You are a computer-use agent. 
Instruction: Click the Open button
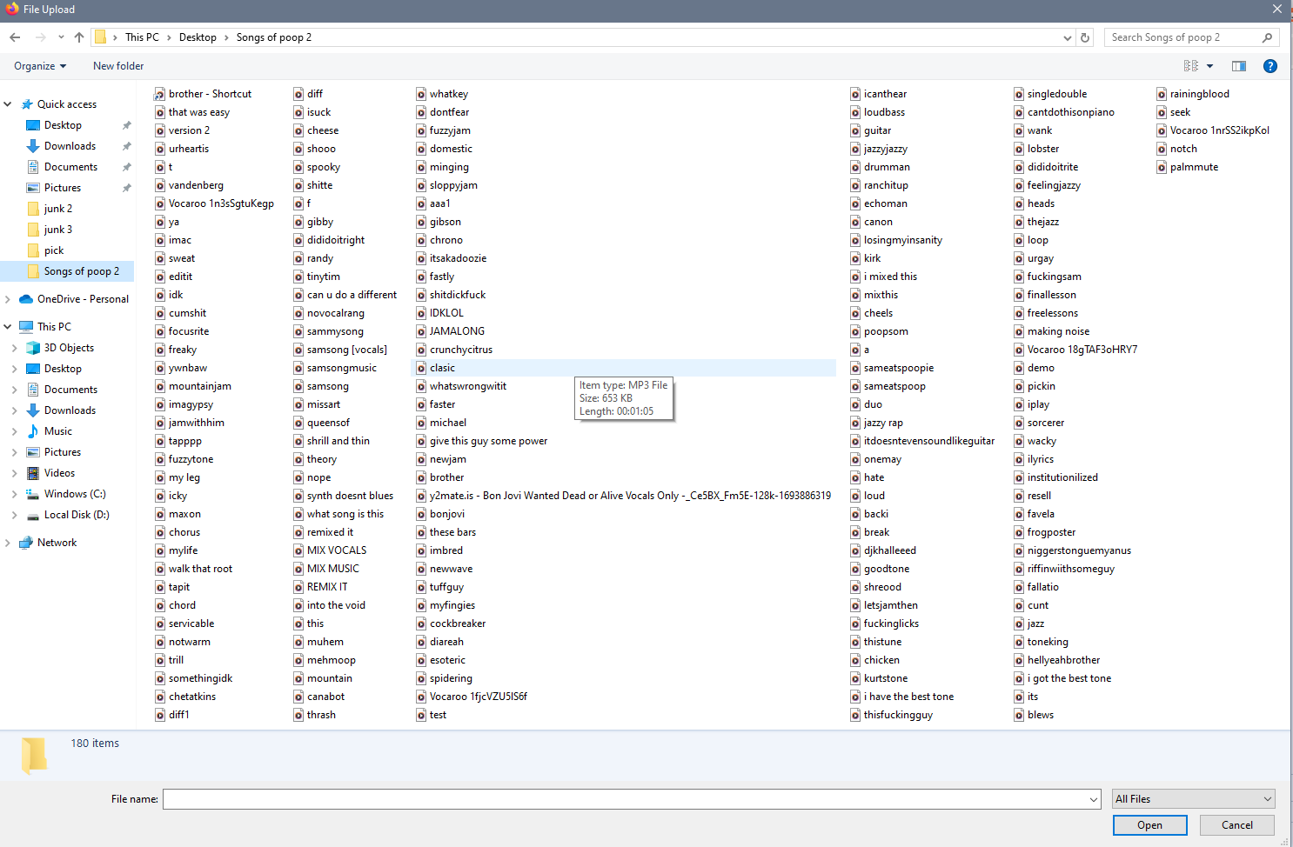tap(1149, 825)
